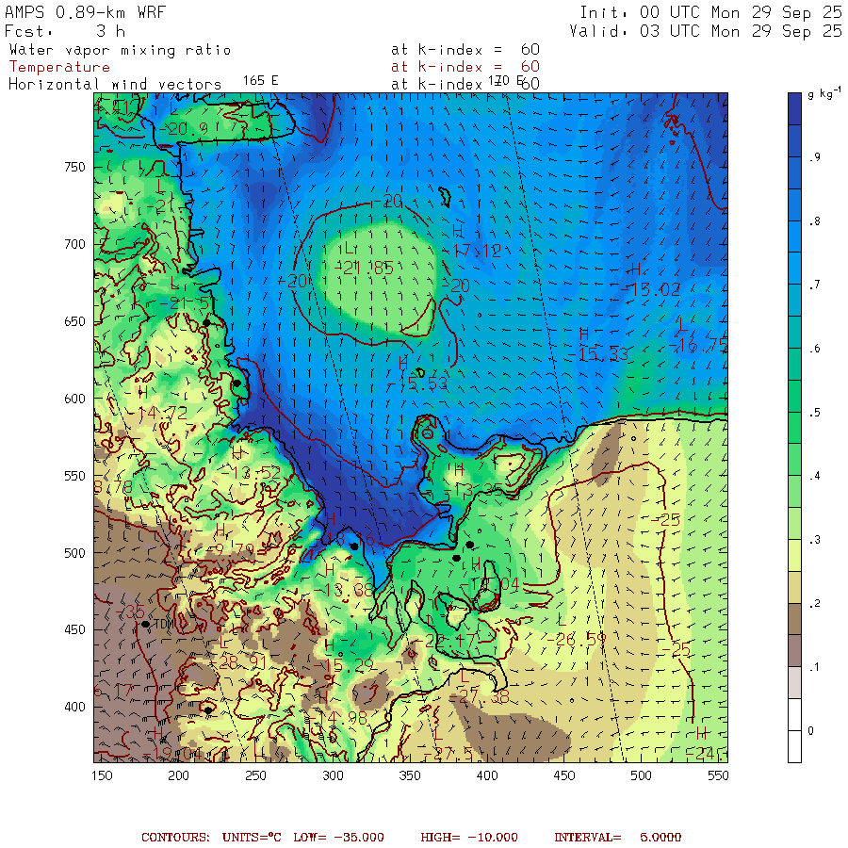Select the -22.47 temperature label
The width and height of the screenshot is (848, 848).
pos(448,641)
